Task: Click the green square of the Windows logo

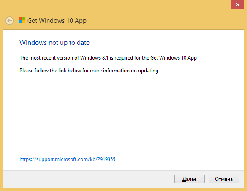Action: pos(24,19)
